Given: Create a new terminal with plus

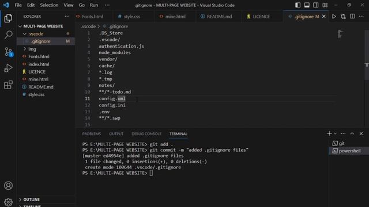Looking at the screenshot, I should tap(329, 133).
